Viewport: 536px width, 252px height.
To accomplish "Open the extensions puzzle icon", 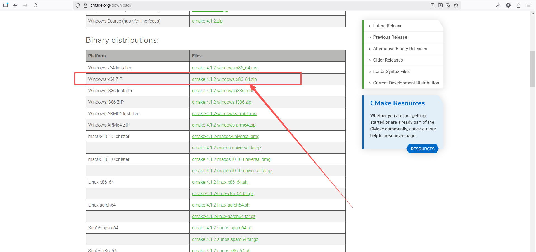I will tap(518, 5).
